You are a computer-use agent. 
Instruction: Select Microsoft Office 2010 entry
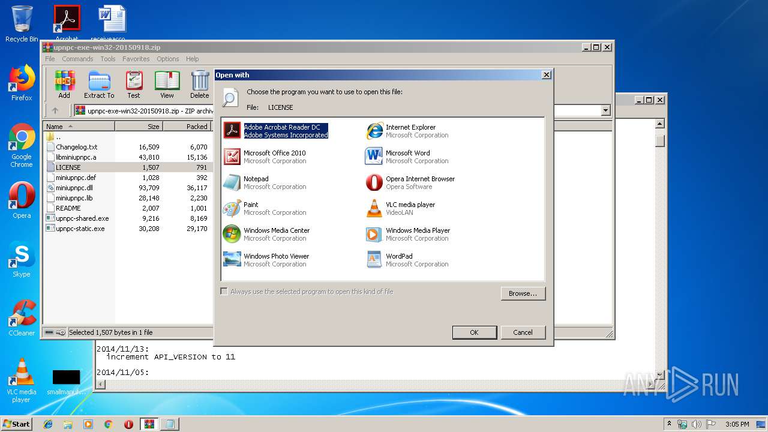coord(265,157)
